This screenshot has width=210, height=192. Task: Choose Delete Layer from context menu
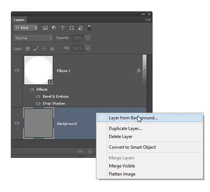coord(150,137)
